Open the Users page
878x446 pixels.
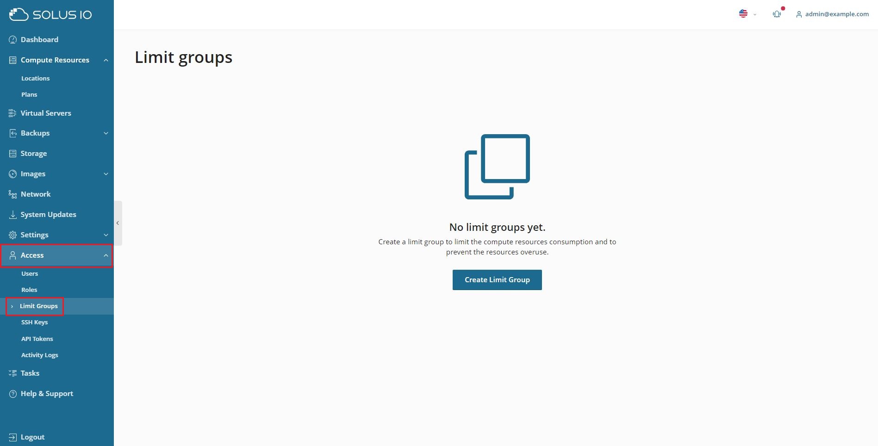[x=30, y=274]
